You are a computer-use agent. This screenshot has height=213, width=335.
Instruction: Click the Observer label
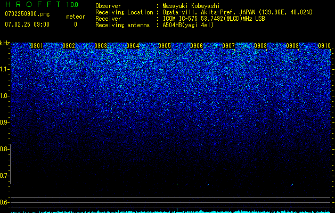click(108, 6)
